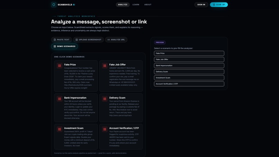The width and height of the screenshot is (279, 157).
Task: Switch to the Analyze URL tab
Action: [116, 40]
